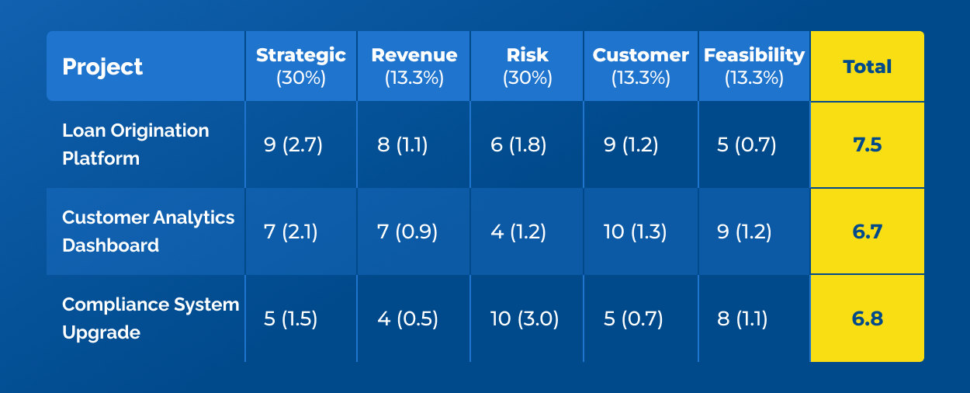Select Compliance System Upgrade row label
The height and width of the screenshot is (393, 970).
pos(150,318)
